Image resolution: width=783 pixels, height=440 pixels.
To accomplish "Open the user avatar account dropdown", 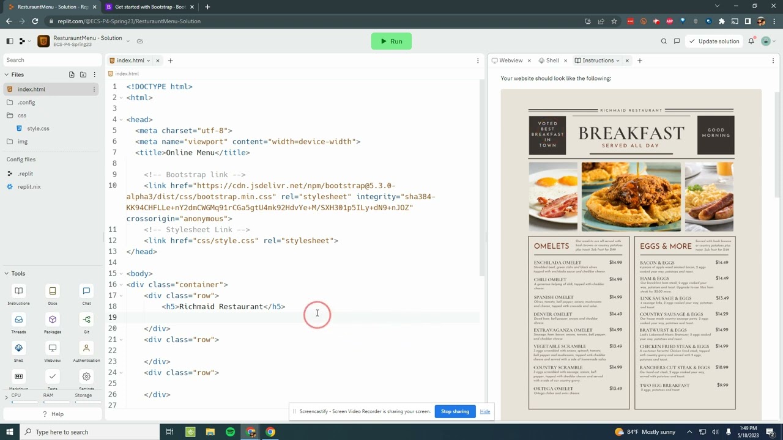I will (768, 42).
